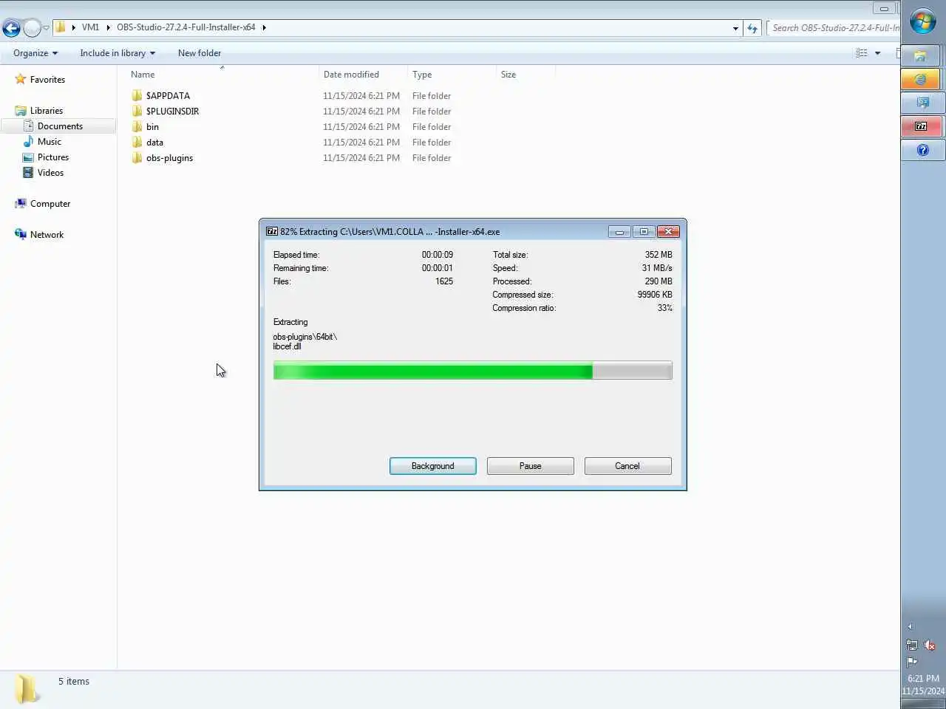946x709 pixels.
Task: Click the green extraction progress bar
Action: point(473,371)
